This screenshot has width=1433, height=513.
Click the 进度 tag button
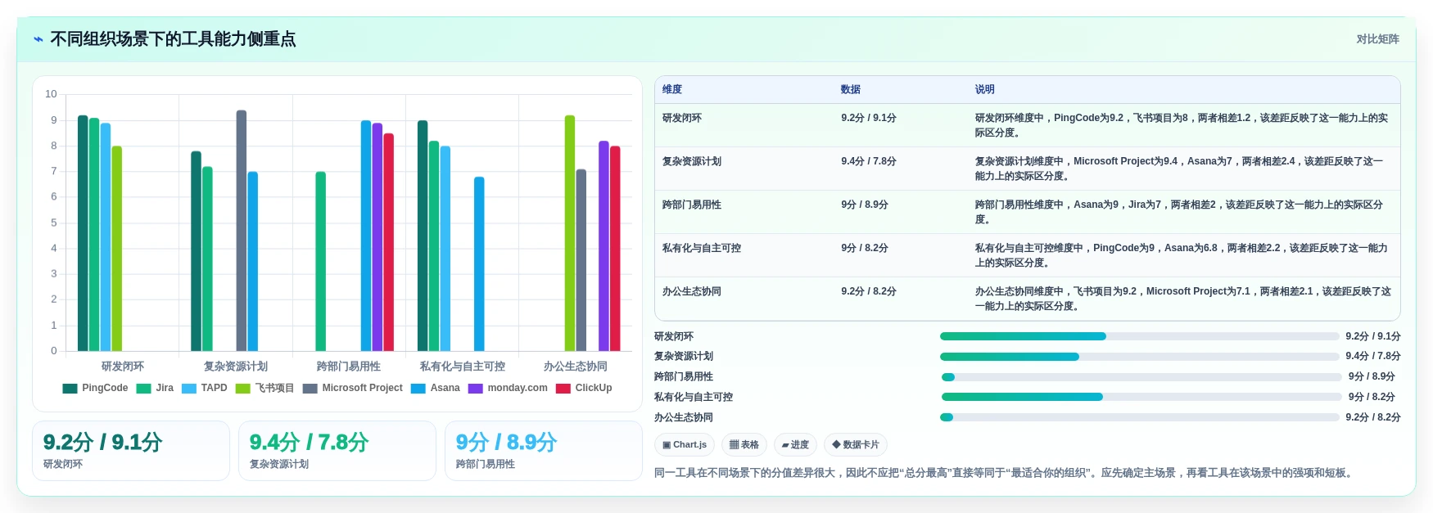(x=795, y=444)
